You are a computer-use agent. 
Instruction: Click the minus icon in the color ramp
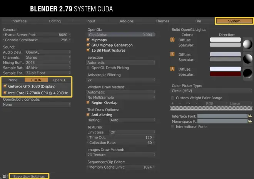(x=180, y=103)
